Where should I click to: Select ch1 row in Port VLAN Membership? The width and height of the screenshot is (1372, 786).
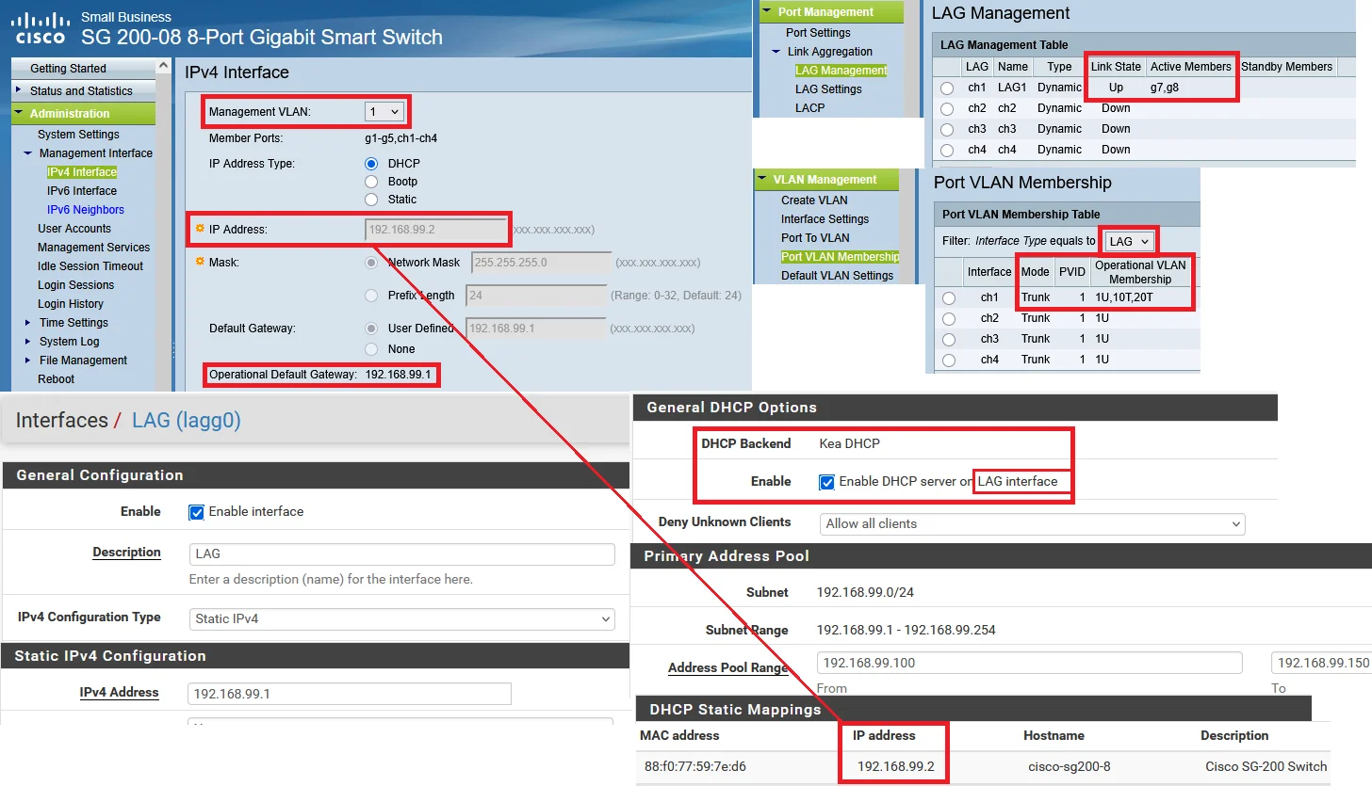click(949, 297)
